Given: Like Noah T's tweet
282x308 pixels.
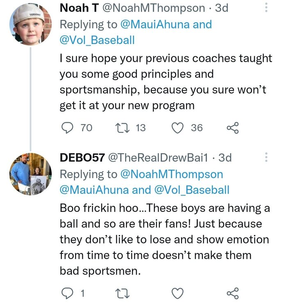Looking at the screenshot, I should coord(177,128).
